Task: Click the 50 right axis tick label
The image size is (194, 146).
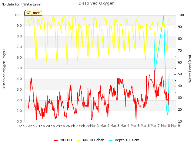Action: pyautogui.click(x=180, y=74)
